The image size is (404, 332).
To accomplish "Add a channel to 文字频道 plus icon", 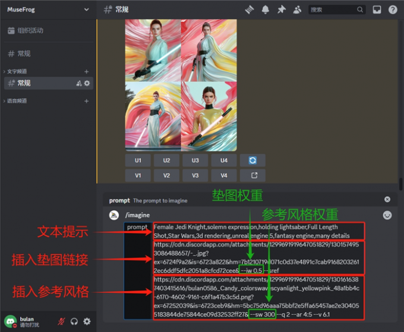I will (87, 71).
